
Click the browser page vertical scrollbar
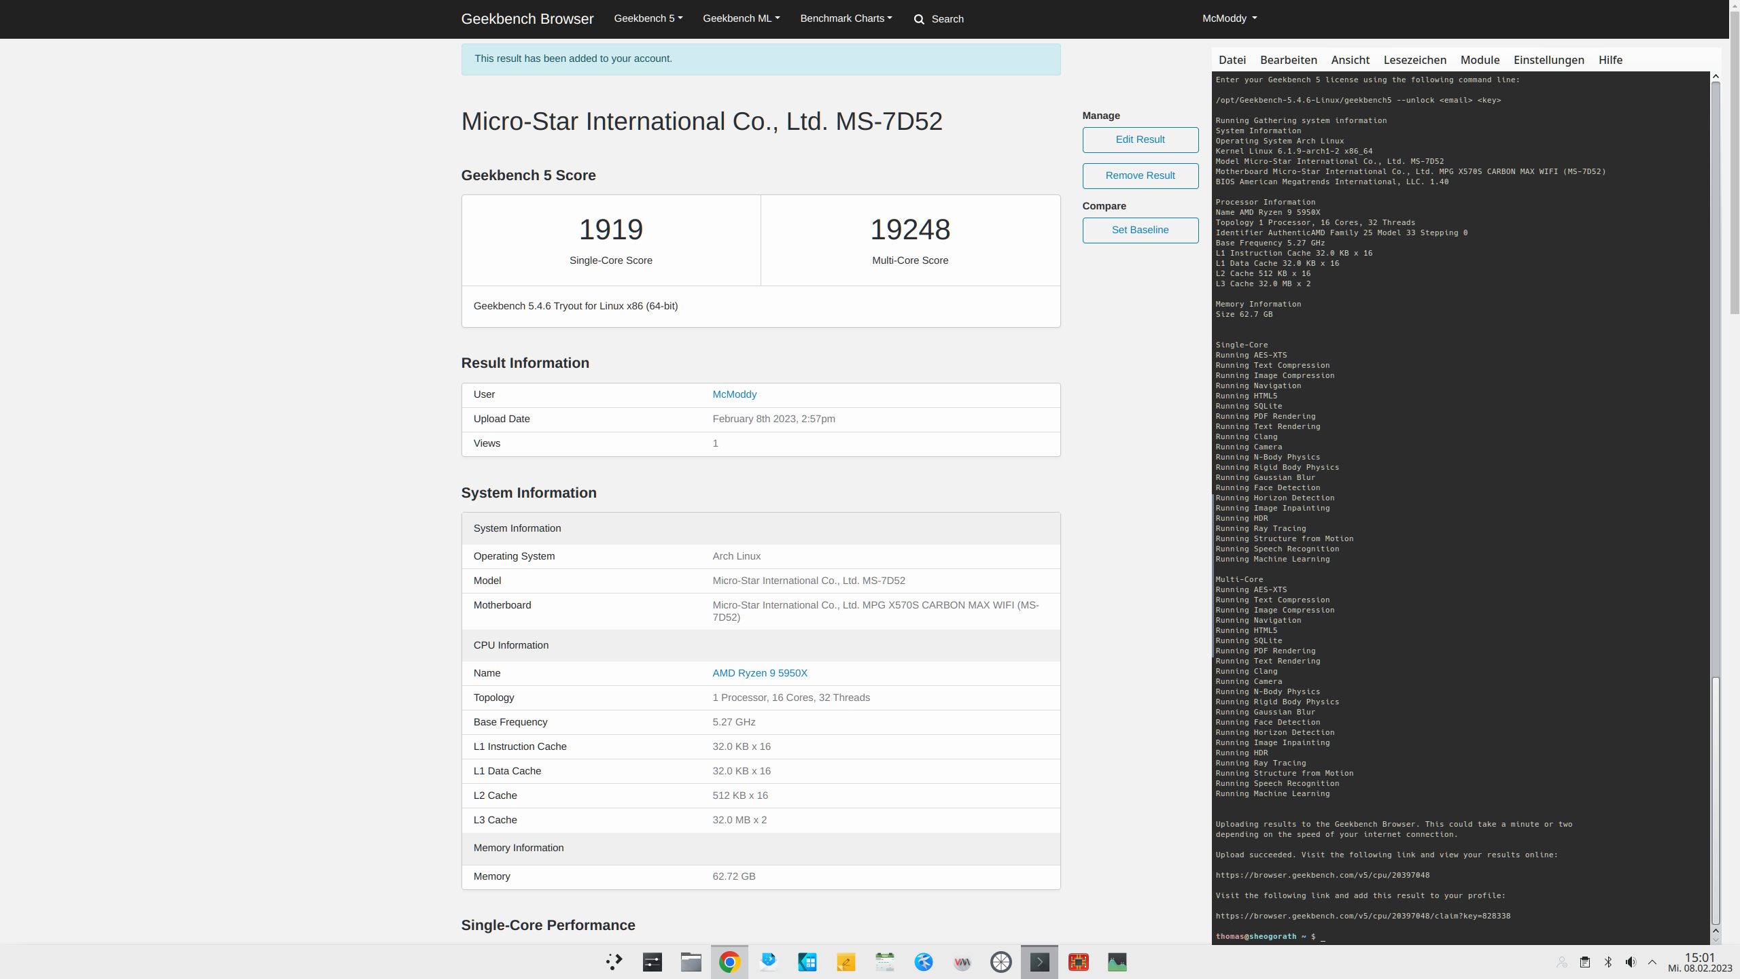tap(1735, 163)
